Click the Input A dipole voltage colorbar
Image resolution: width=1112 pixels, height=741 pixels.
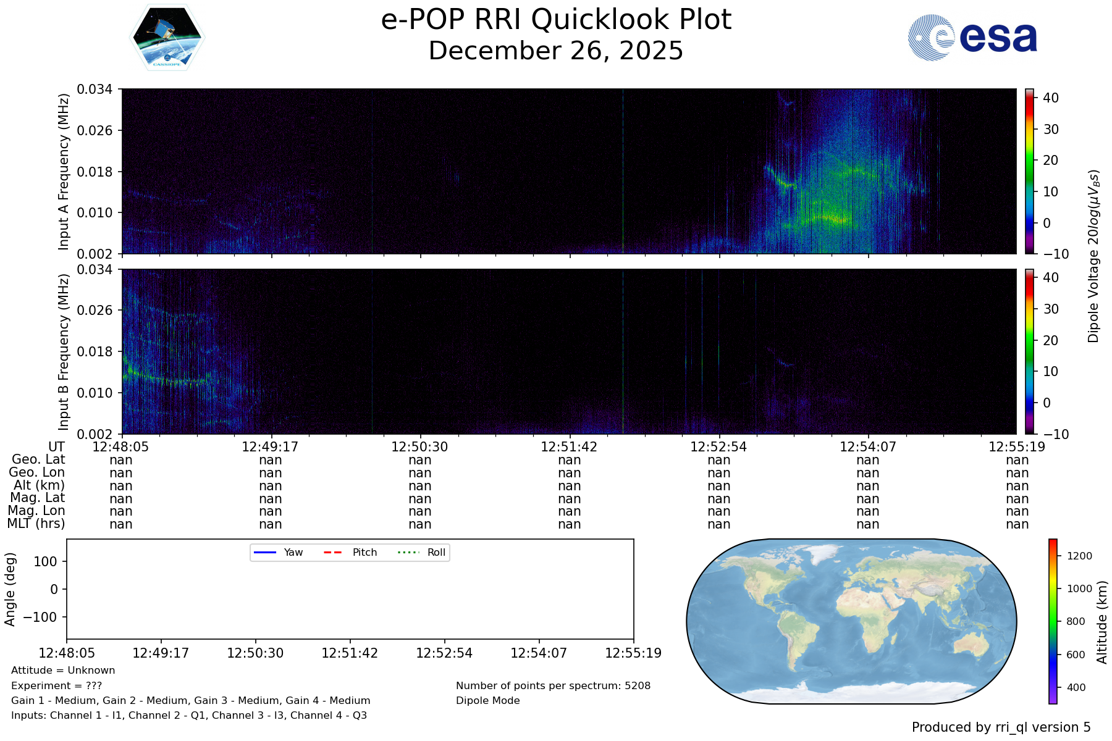[x=1029, y=171]
